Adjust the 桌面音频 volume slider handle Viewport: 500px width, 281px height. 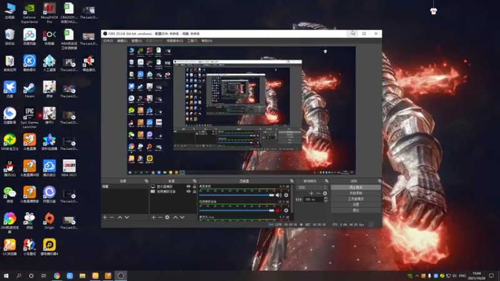click(x=271, y=195)
